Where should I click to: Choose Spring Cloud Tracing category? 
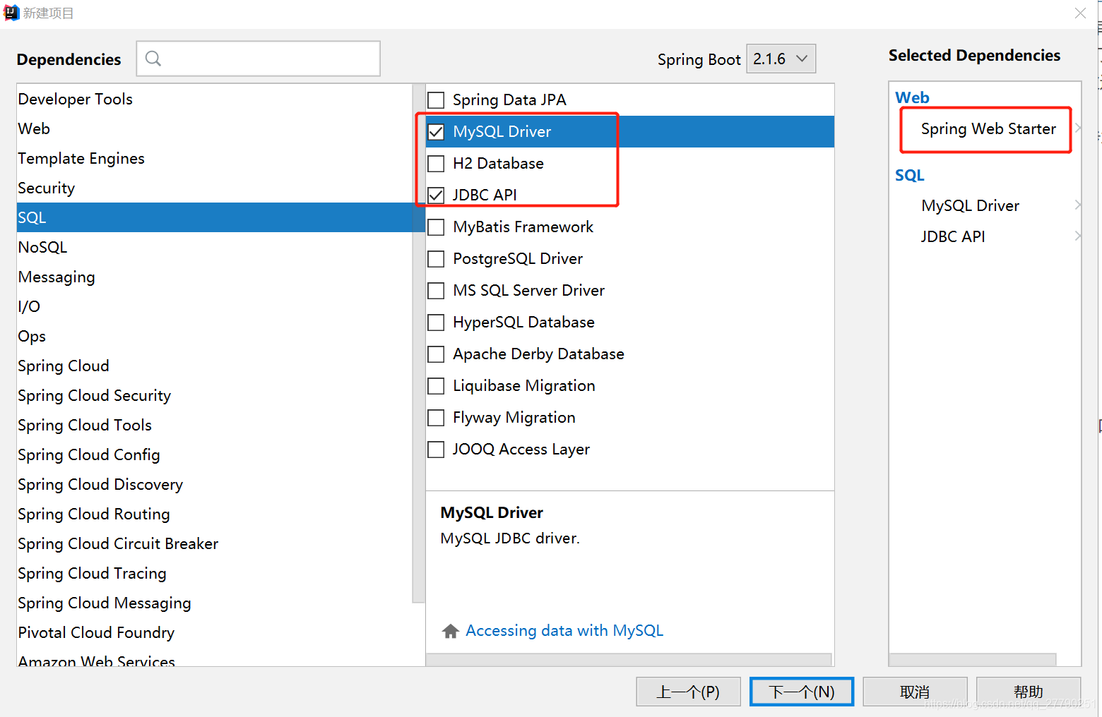coord(215,573)
